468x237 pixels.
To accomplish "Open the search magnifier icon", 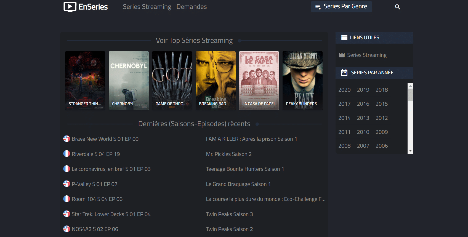I will pos(397,7).
